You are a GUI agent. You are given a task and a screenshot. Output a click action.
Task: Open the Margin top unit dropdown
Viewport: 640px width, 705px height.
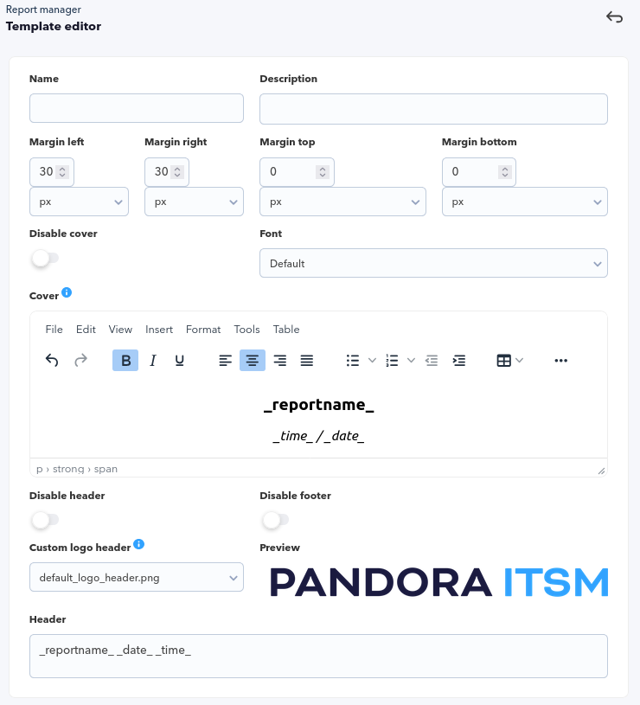coord(342,202)
